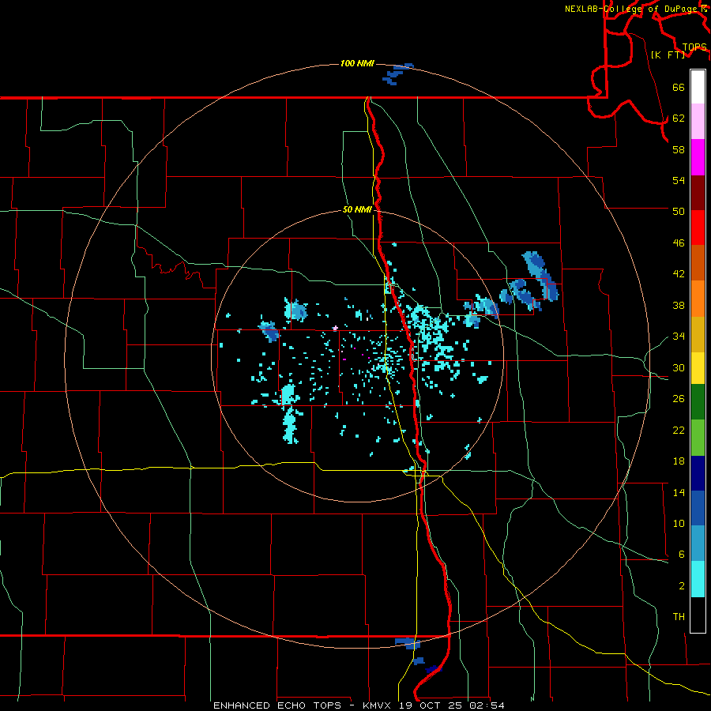This screenshot has width=711, height=711.
Task: Click the 30 legend value
Action: point(679,367)
